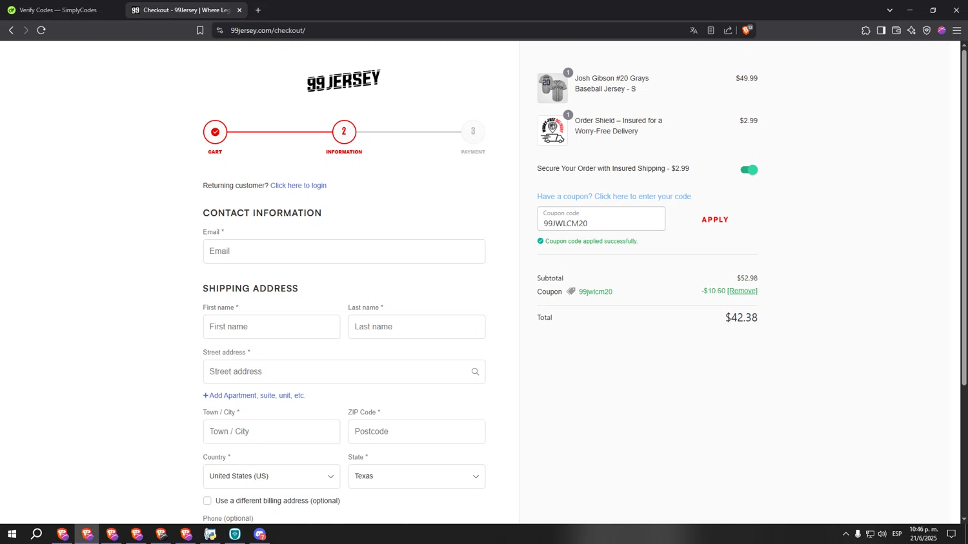Go to the Payment step 3 circle
Screen dimensions: 968x544
pos(473,132)
